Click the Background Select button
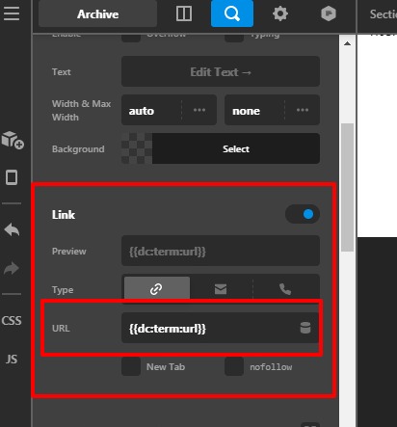The height and width of the screenshot is (427, 397). click(236, 148)
